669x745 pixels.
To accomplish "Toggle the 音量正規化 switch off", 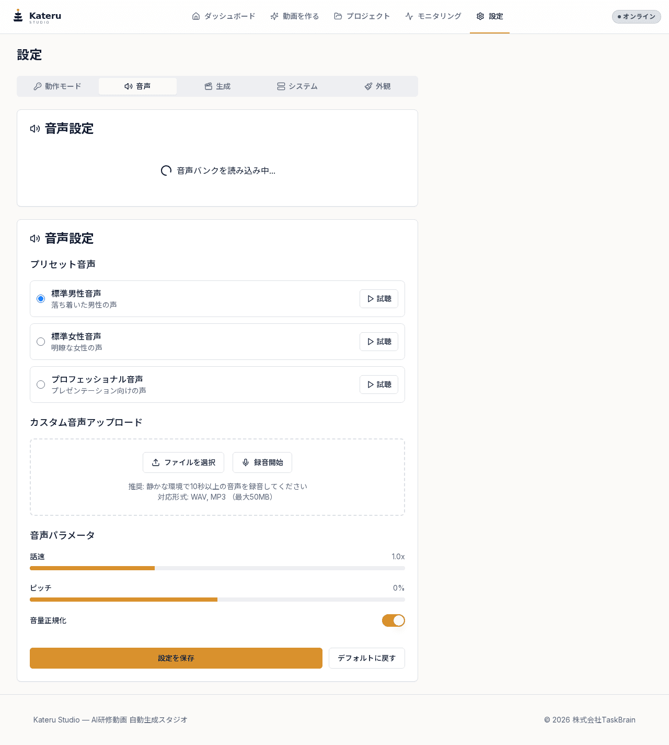I will 394,620.
